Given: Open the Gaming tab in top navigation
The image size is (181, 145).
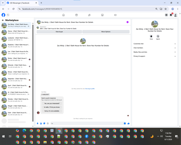Looking at the screenshot, I should [115, 15].
